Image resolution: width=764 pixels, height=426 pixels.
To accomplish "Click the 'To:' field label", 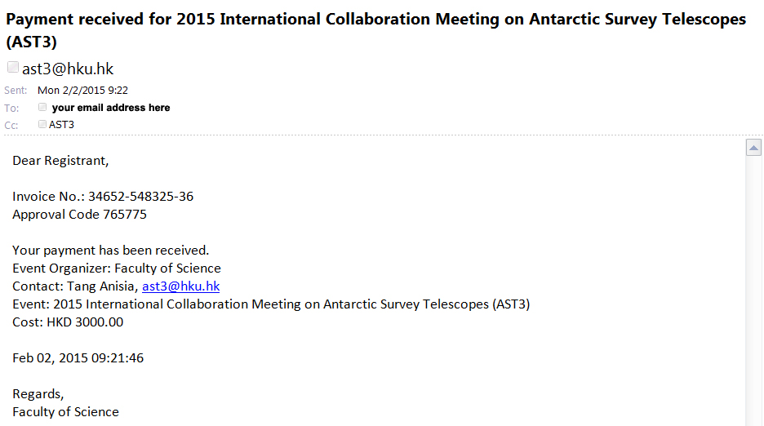I will (x=11, y=109).
